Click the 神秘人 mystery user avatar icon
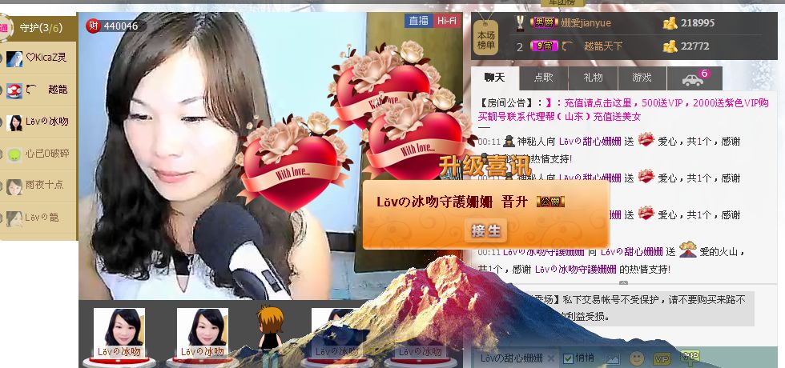 pos(509,141)
